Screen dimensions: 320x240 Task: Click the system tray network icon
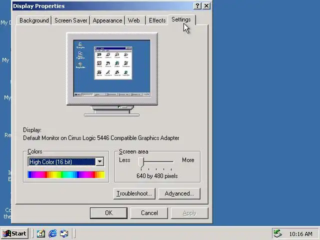(x=278, y=233)
